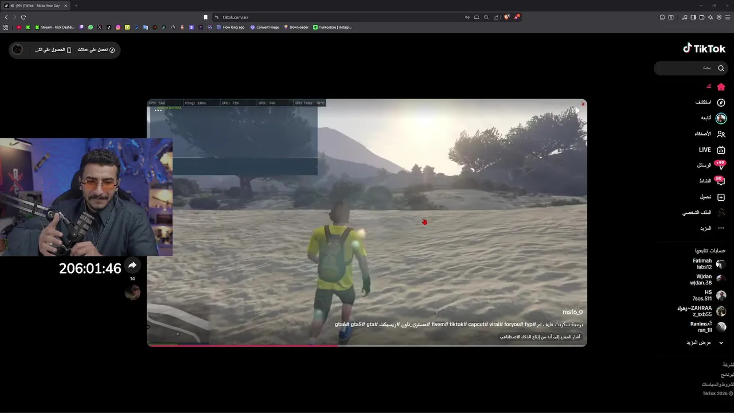
Task: Open the Twitch bookmark icon
Action: pyautogui.click(x=81, y=27)
